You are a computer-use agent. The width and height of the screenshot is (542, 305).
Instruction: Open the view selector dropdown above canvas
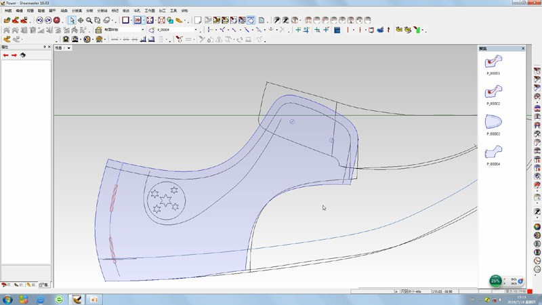(x=68, y=48)
